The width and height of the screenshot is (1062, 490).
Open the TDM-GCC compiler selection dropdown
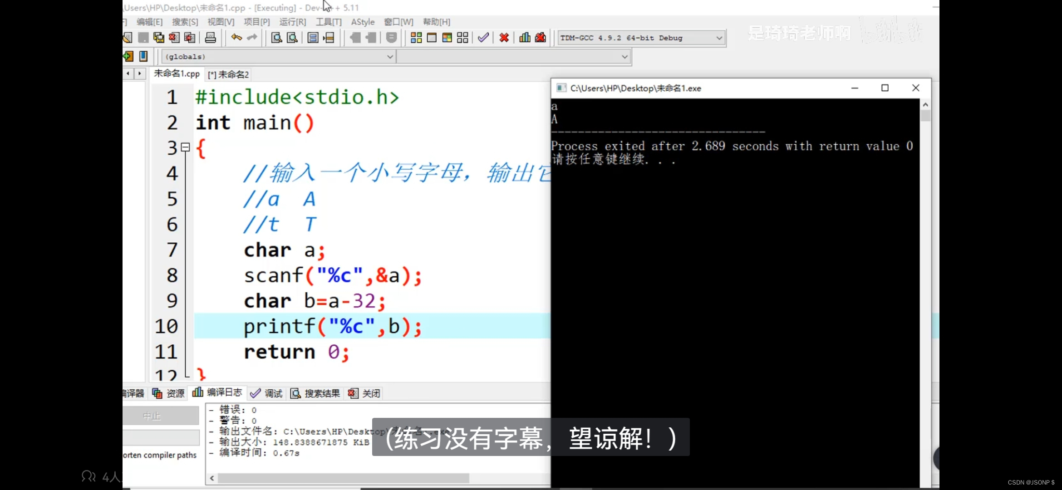coord(719,38)
